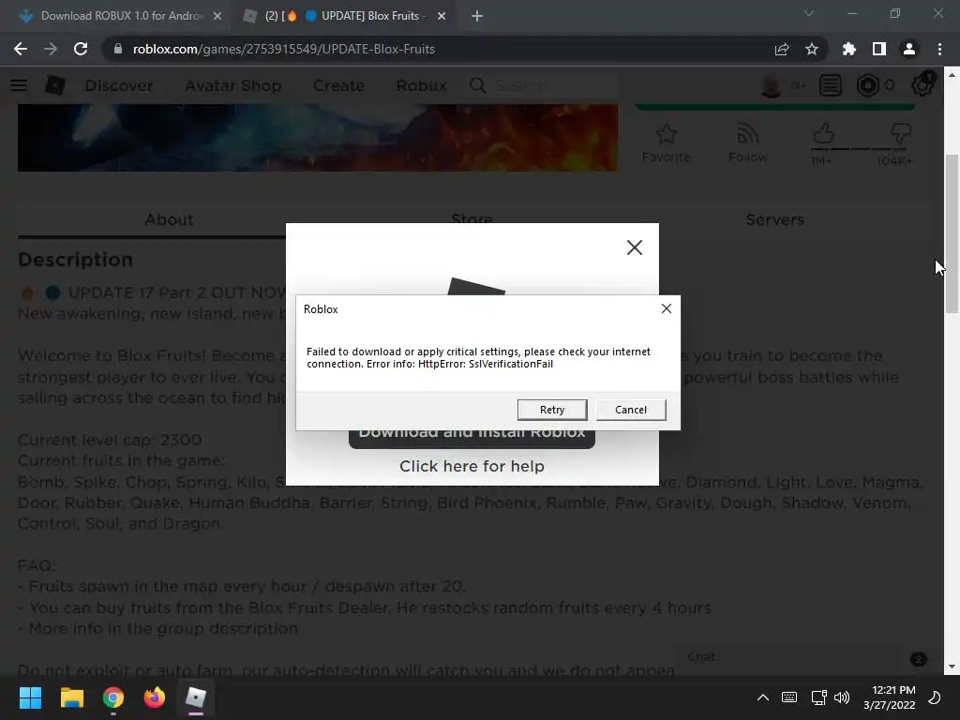Expand the Chrome tab search chevron

point(809,13)
